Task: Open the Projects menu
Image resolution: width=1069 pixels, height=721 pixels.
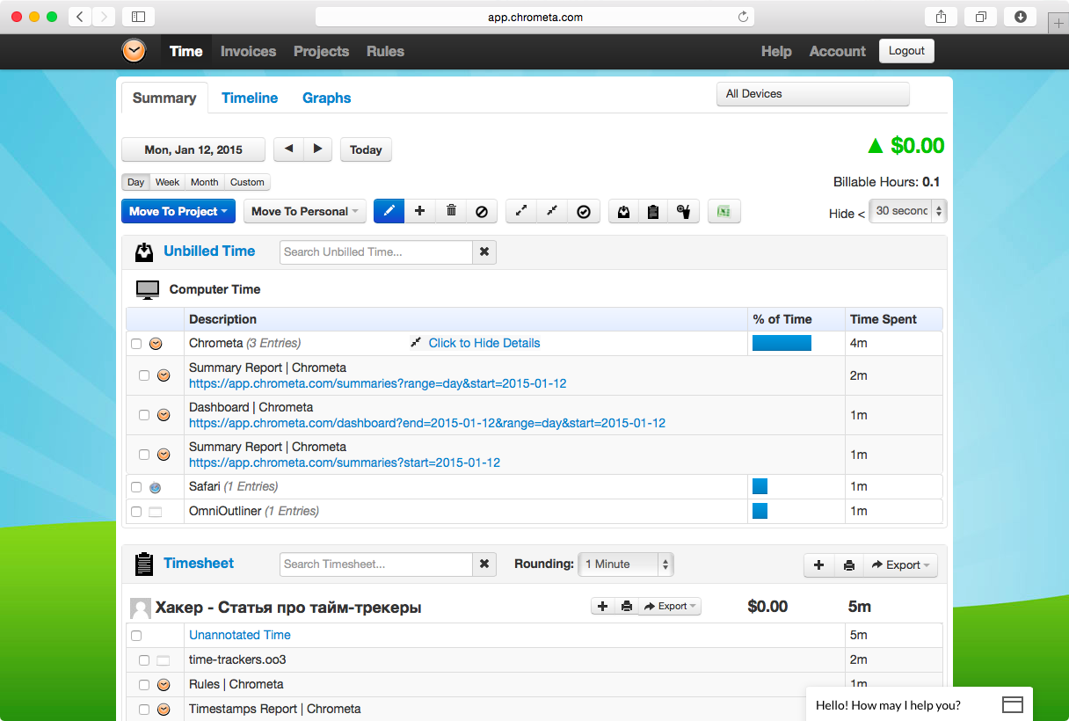Action: click(321, 51)
